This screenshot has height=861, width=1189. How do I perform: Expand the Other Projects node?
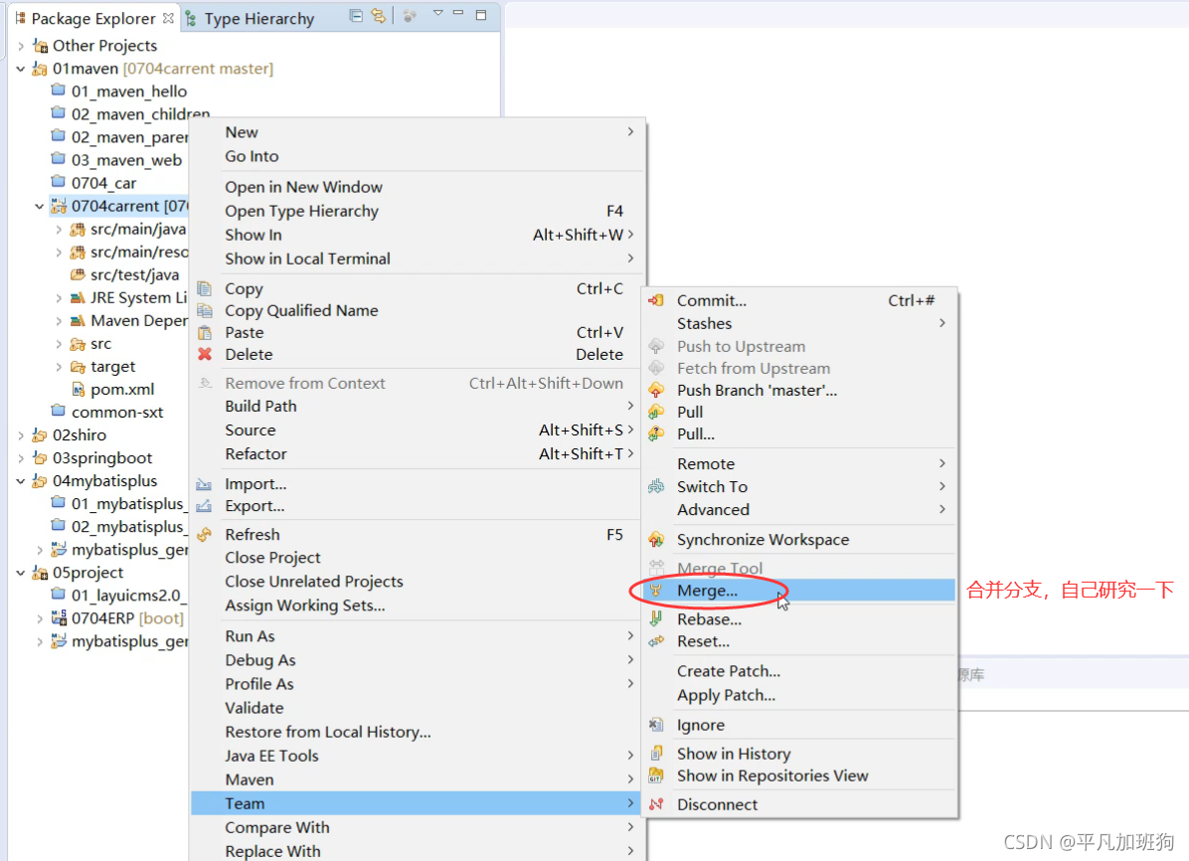pos(21,47)
